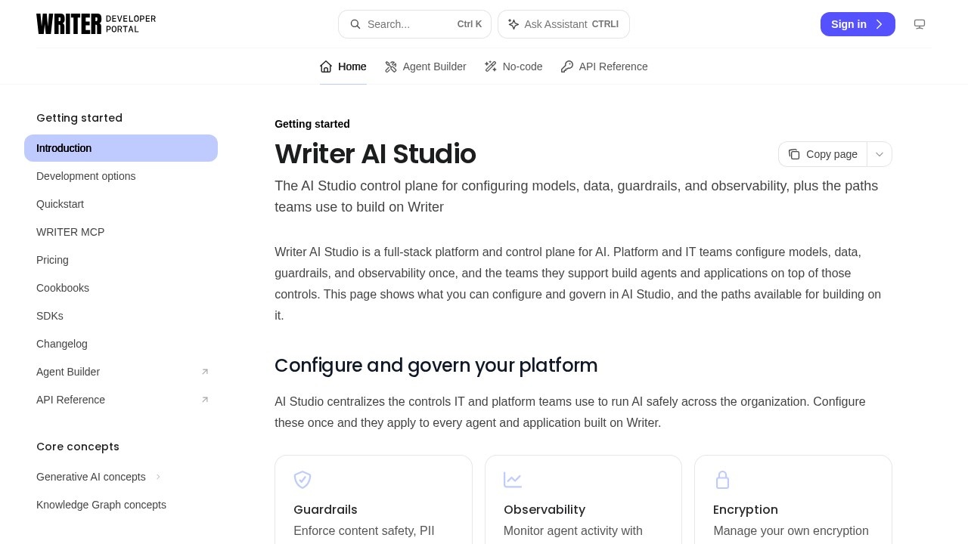The image size is (968, 544).
Task: Click the API Reference key icon
Action: click(567, 66)
